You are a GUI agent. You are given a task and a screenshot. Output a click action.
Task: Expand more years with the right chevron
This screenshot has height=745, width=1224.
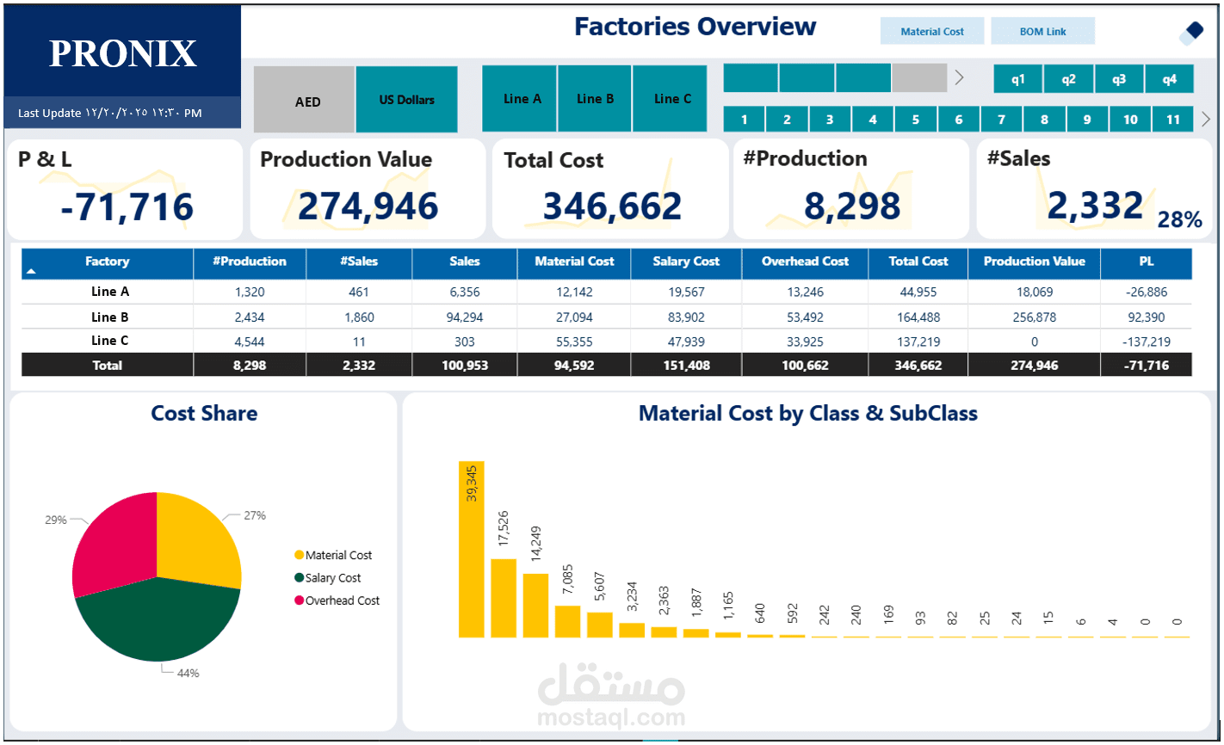coord(959,77)
